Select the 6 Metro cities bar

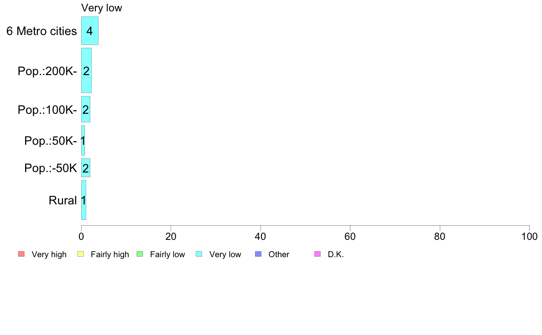click(x=89, y=31)
